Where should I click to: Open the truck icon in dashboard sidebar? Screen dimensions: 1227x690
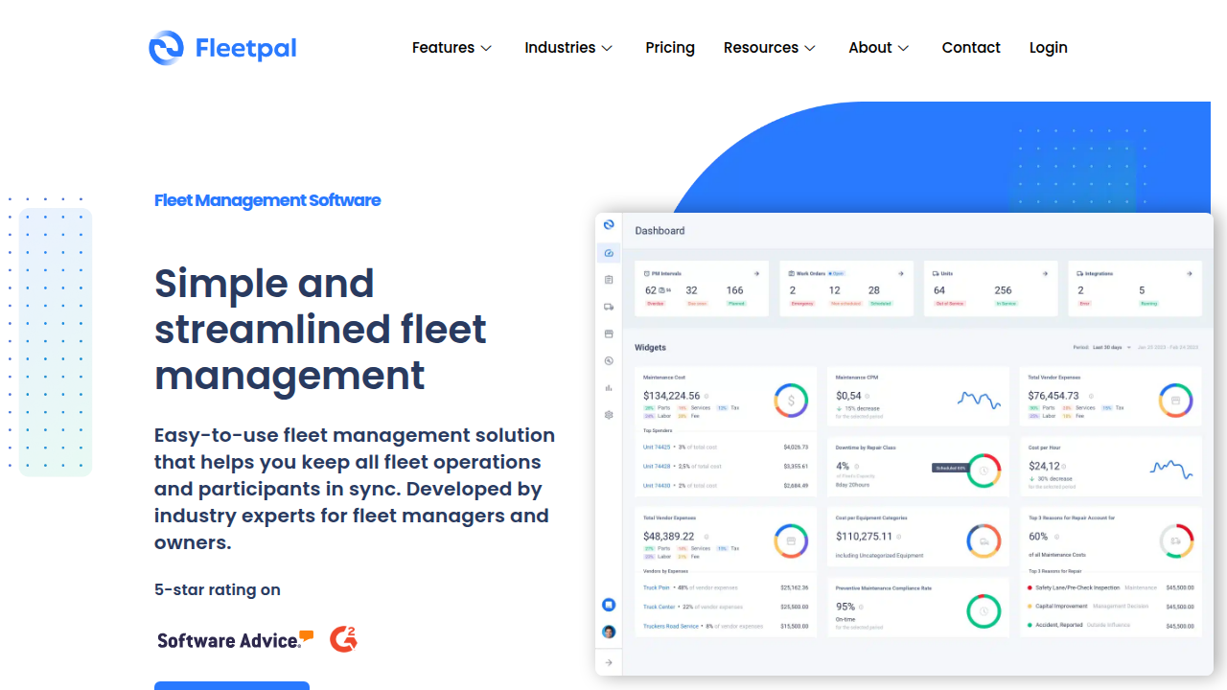[x=609, y=308]
